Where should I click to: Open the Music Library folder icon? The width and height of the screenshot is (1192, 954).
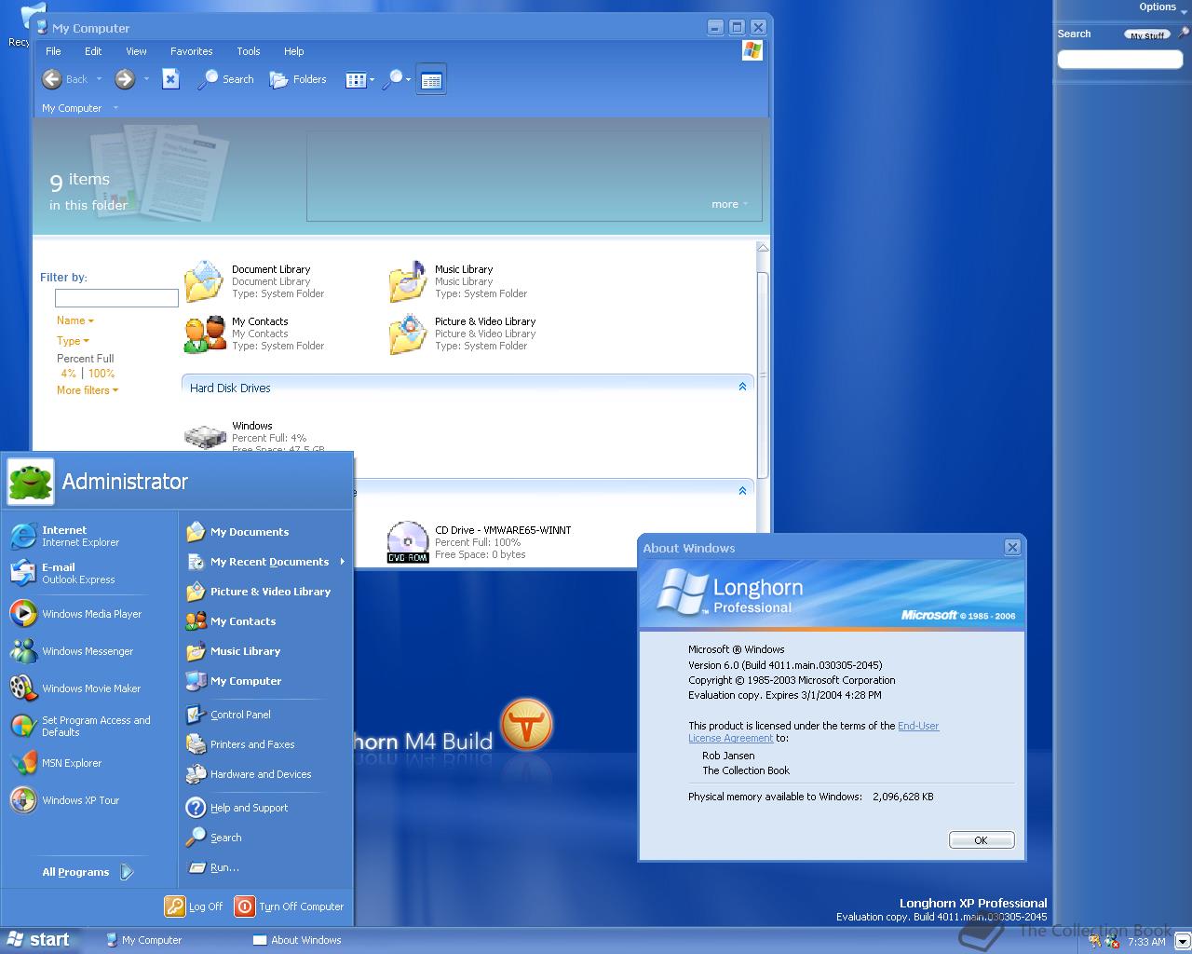tap(408, 281)
